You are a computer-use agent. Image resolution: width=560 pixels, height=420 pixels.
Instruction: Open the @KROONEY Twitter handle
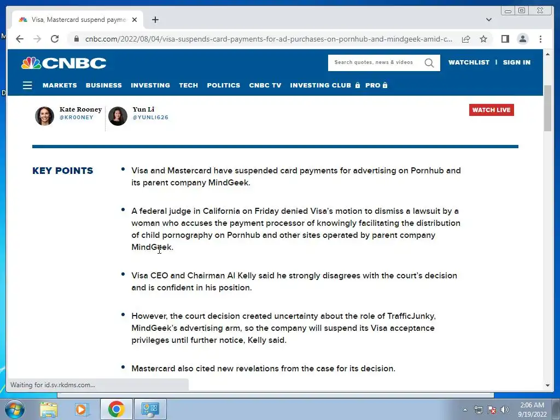tap(77, 118)
